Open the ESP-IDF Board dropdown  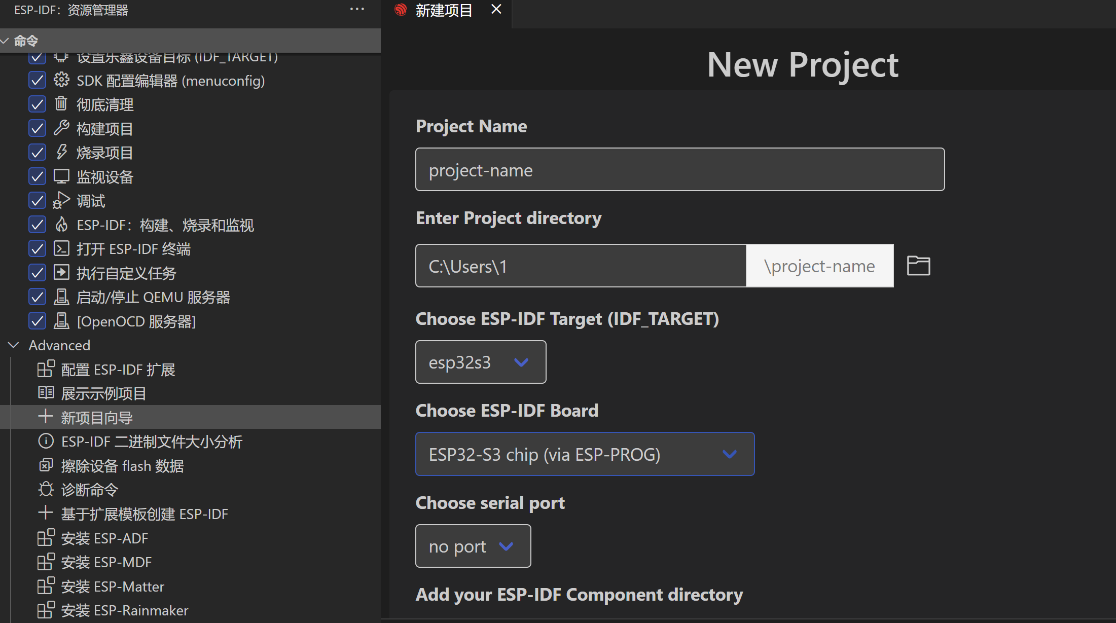(x=585, y=454)
